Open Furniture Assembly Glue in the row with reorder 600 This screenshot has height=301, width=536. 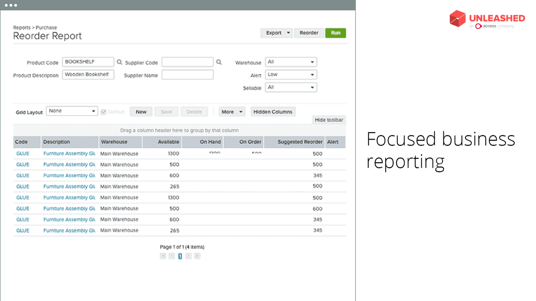[x=70, y=209]
